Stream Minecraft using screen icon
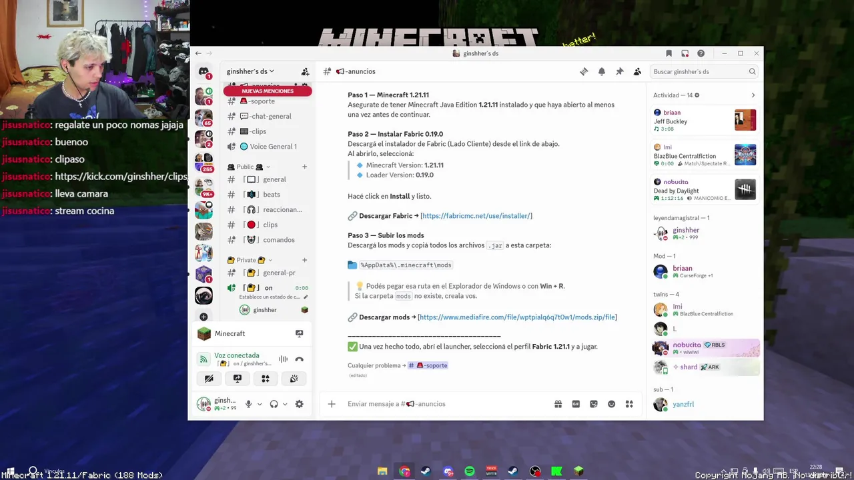This screenshot has height=480, width=854. click(300, 333)
